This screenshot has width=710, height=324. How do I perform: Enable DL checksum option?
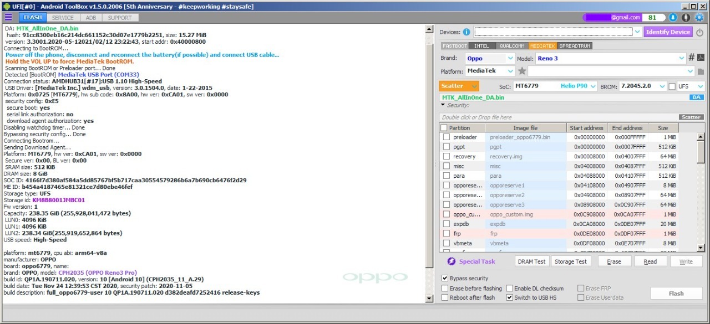click(510, 289)
